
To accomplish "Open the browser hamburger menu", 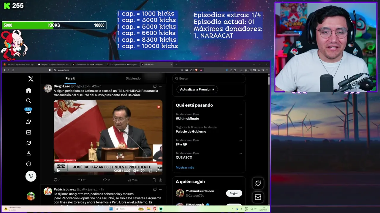I will [x=267, y=70].
